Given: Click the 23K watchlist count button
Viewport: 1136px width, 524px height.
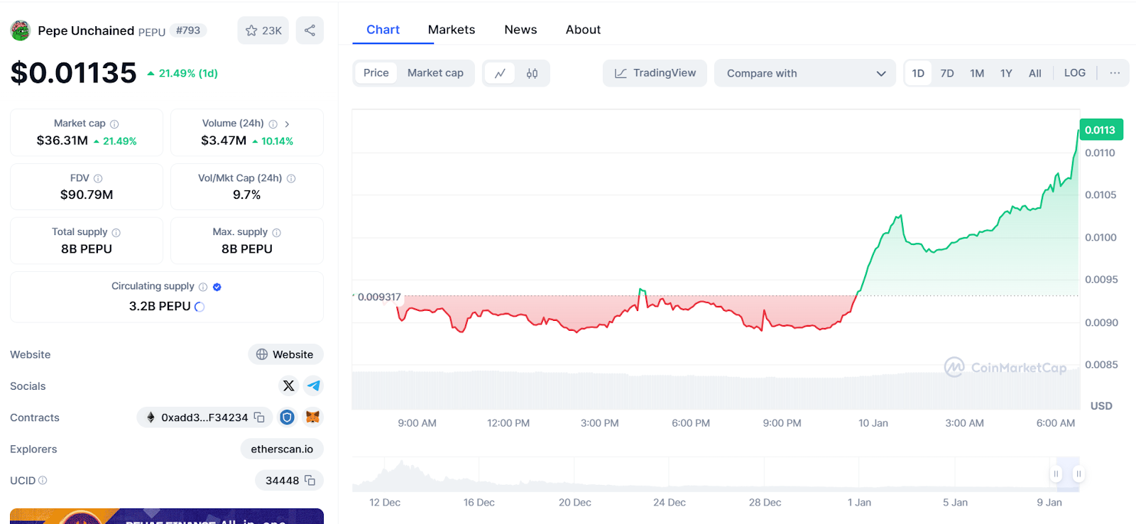Looking at the screenshot, I should (x=263, y=31).
